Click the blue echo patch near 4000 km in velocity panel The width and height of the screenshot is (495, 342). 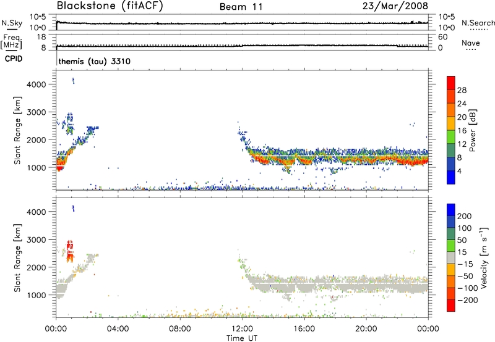point(73,208)
